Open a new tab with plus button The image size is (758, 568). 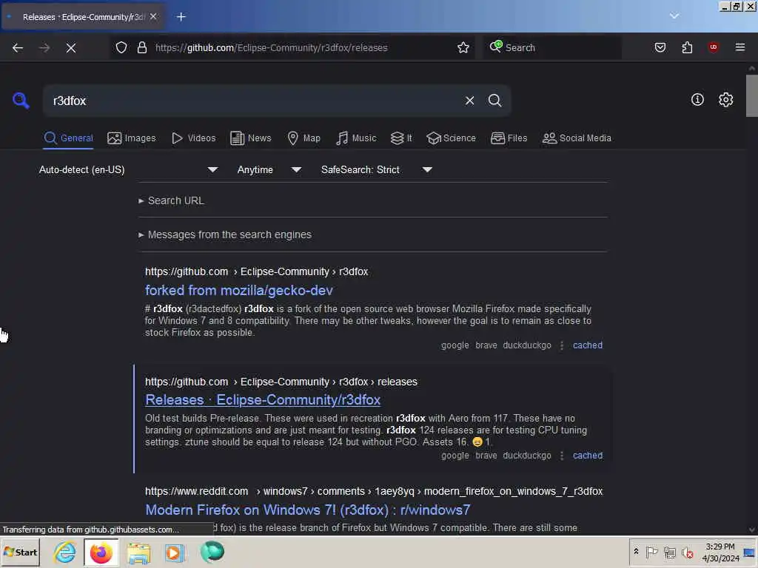(x=181, y=17)
